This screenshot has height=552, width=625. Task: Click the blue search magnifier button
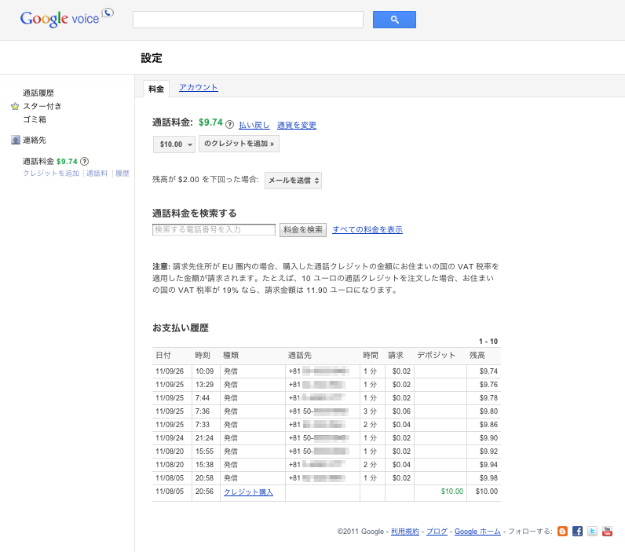394,20
